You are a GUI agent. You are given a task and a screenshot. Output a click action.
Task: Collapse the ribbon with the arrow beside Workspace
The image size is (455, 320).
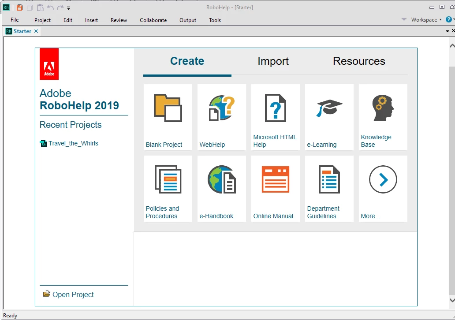pyautogui.click(x=404, y=19)
